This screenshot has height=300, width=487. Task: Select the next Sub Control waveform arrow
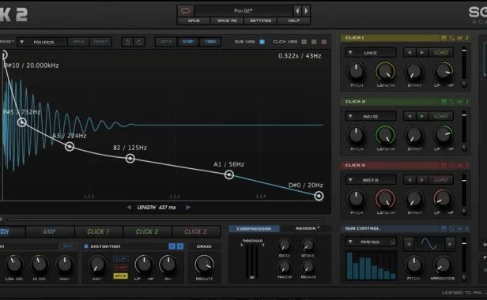click(450, 244)
